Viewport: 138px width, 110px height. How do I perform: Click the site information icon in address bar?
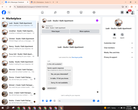click(x=15, y=7)
